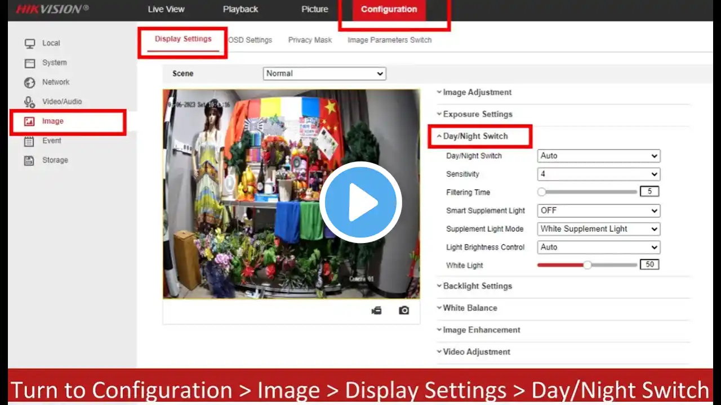The width and height of the screenshot is (721, 405).
Task: Open the Privacy Mask tab
Action: (x=310, y=40)
